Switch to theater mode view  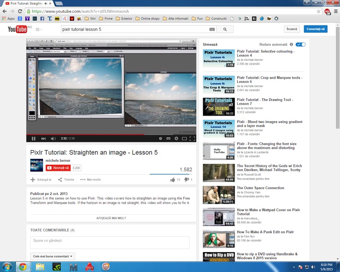click(x=184, y=139)
